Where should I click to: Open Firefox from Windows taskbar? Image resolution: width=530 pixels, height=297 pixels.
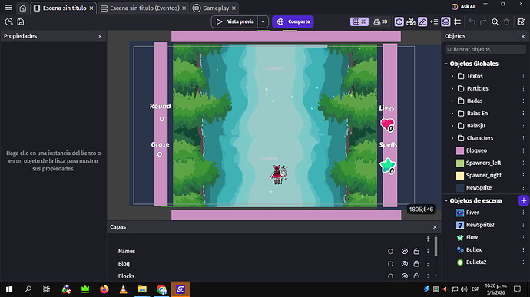point(104,289)
